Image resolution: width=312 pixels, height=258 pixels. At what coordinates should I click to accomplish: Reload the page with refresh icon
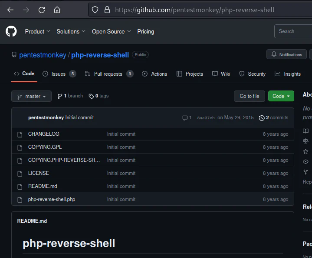[x=42, y=10]
